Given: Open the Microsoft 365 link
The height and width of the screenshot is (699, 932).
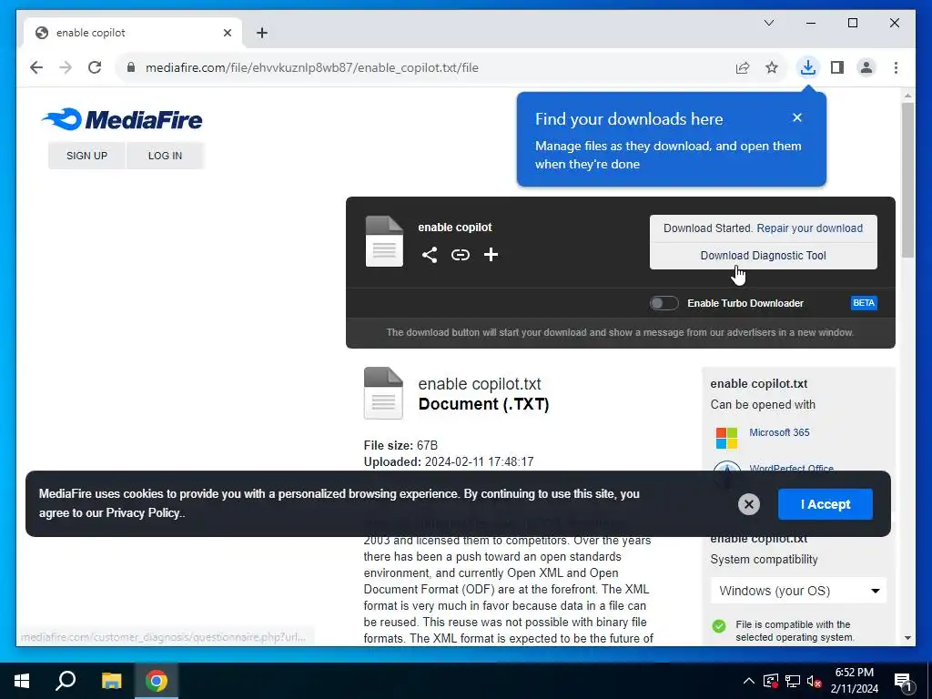Looking at the screenshot, I should 779,432.
